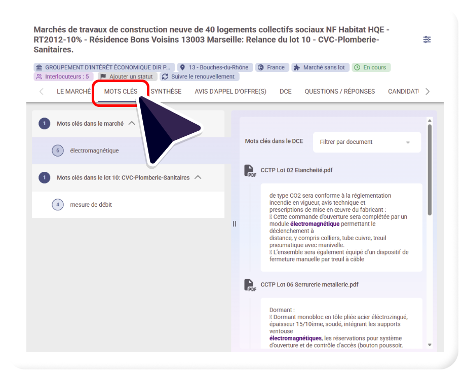Image resolution: width=465 pixels, height=376 pixels.
Task: Collapse Mots clés dans le lot 10 section
Action: 198,177
